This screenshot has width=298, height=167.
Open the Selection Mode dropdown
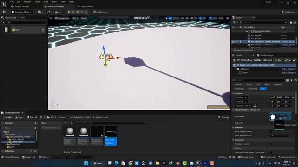click(x=21, y=12)
